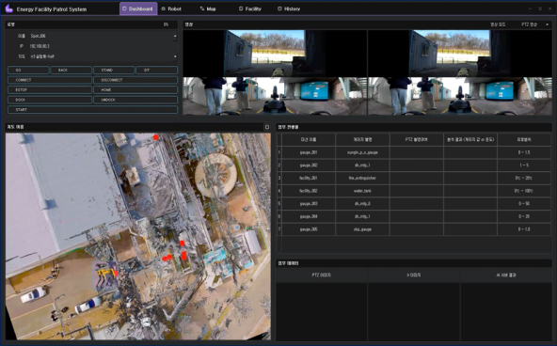The height and width of the screenshot is (346, 557).
Task: Select the facility_001 mission cell
Action: (309, 178)
